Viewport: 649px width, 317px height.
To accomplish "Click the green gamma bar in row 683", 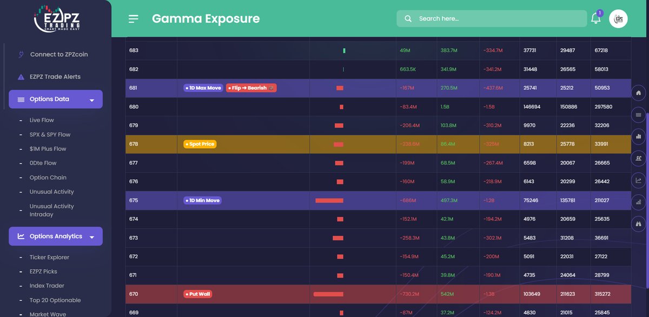I will 344,51.
